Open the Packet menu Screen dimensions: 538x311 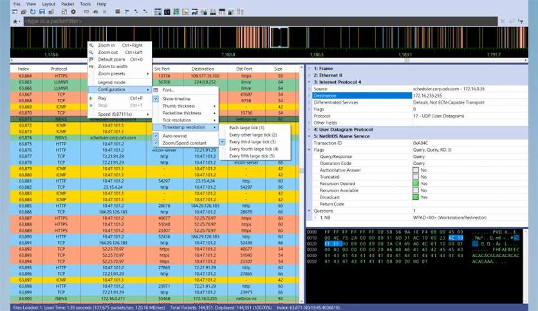coord(68,4)
